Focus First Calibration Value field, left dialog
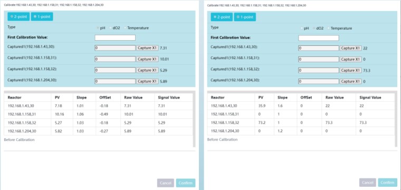 click(115, 37)
